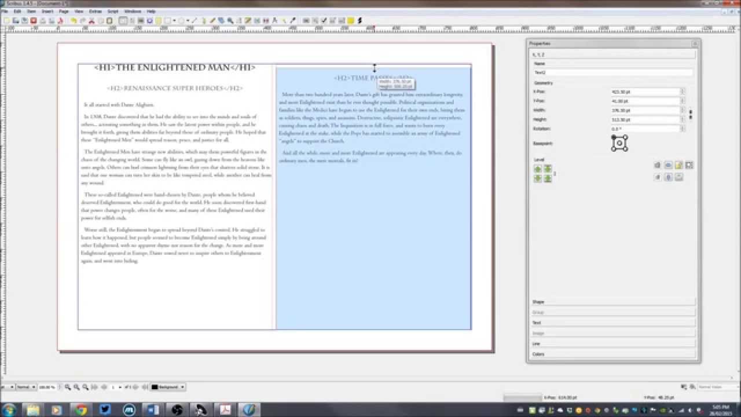The width and height of the screenshot is (741, 417).
Task: Click the red Close document icon
Action: (34, 20)
